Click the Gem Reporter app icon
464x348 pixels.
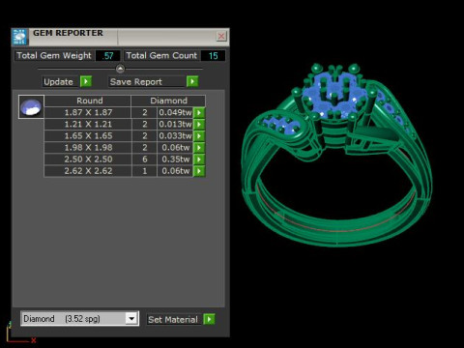tap(19, 37)
